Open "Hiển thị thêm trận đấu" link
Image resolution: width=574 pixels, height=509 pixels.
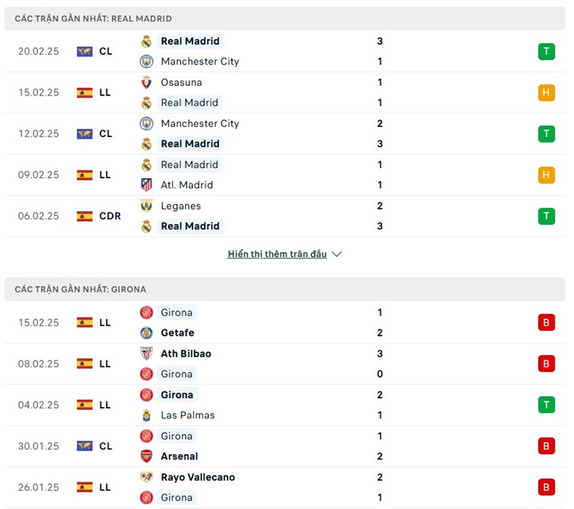(x=277, y=254)
